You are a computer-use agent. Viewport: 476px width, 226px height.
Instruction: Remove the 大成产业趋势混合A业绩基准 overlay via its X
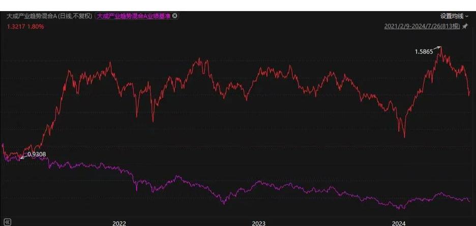(175, 16)
